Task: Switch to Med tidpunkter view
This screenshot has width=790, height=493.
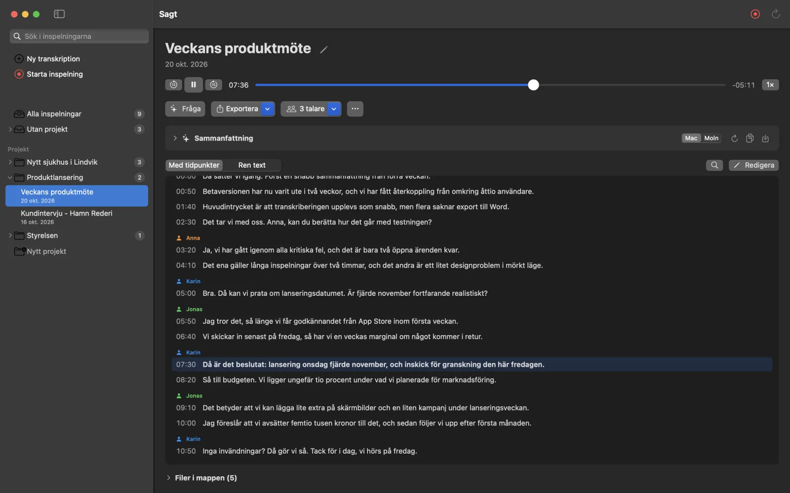Action: tap(194, 165)
